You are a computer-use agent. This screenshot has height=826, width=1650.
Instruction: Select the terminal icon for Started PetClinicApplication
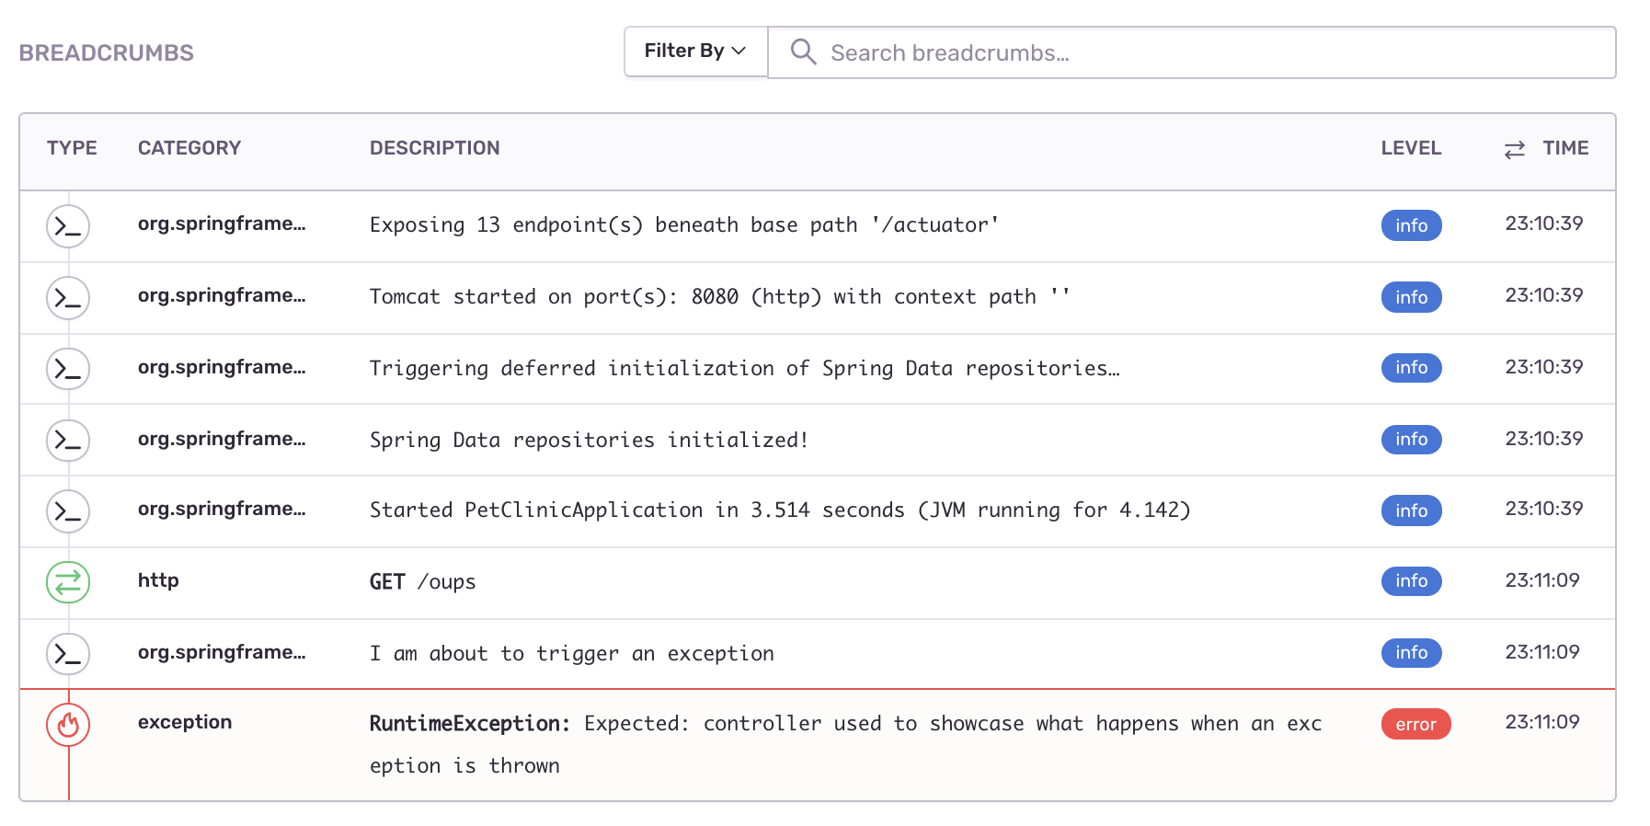pyautogui.click(x=68, y=511)
